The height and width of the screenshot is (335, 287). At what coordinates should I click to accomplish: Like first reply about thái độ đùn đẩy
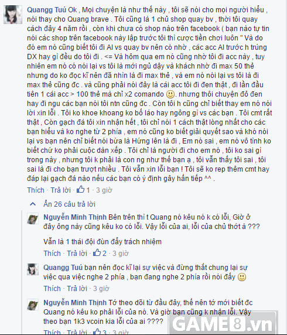point(52,253)
